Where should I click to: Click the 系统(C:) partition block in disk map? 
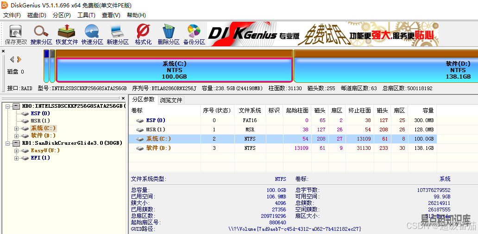coord(174,70)
